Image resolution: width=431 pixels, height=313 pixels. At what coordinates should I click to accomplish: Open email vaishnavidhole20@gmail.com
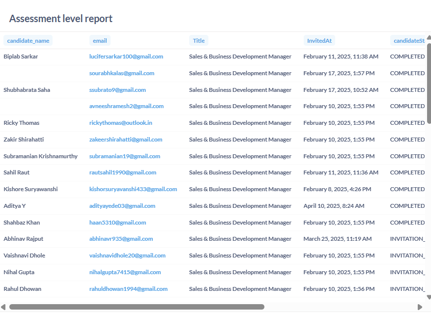pyautogui.click(x=128, y=256)
